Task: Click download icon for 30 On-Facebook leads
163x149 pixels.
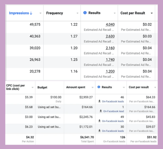Action: coord(99,131)
